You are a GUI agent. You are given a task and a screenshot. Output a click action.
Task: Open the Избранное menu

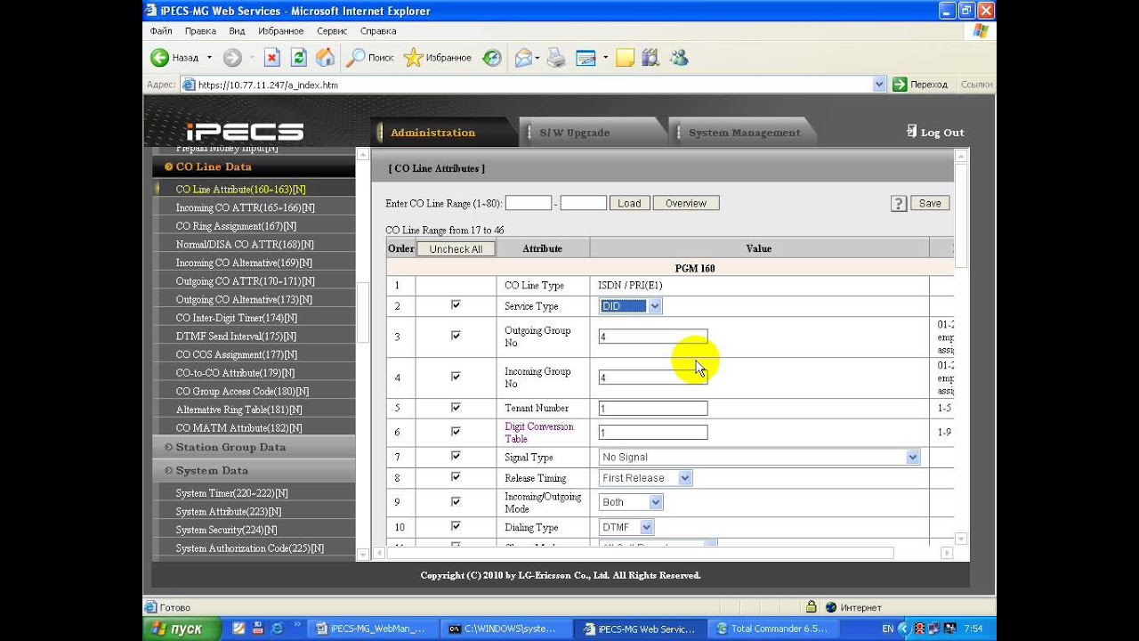tap(281, 30)
